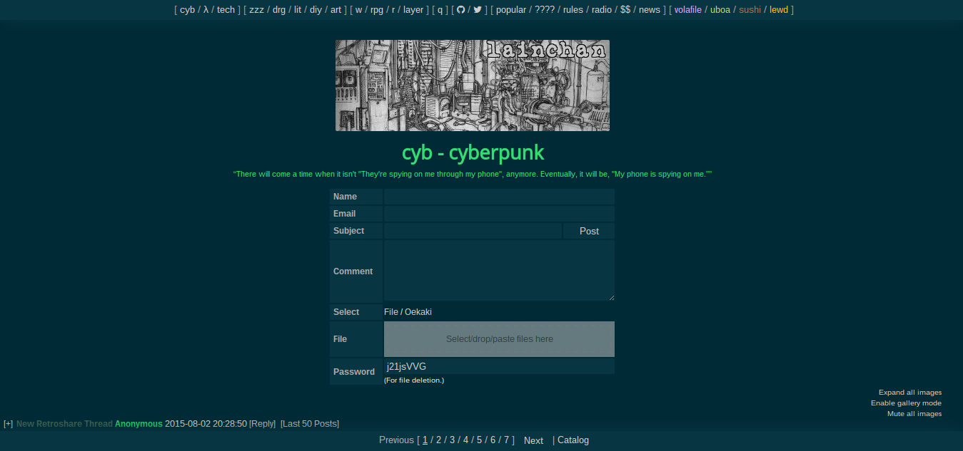Select the File upload option
This screenshot has height=451, width=963.
(390, 312)
